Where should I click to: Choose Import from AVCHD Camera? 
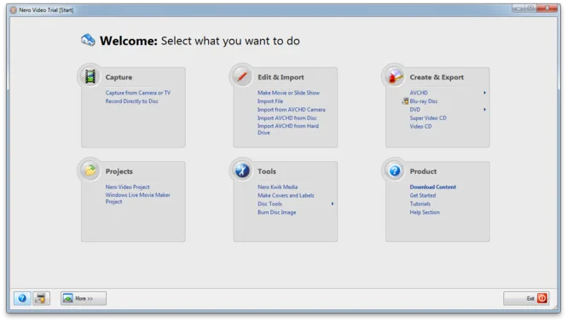291,110
